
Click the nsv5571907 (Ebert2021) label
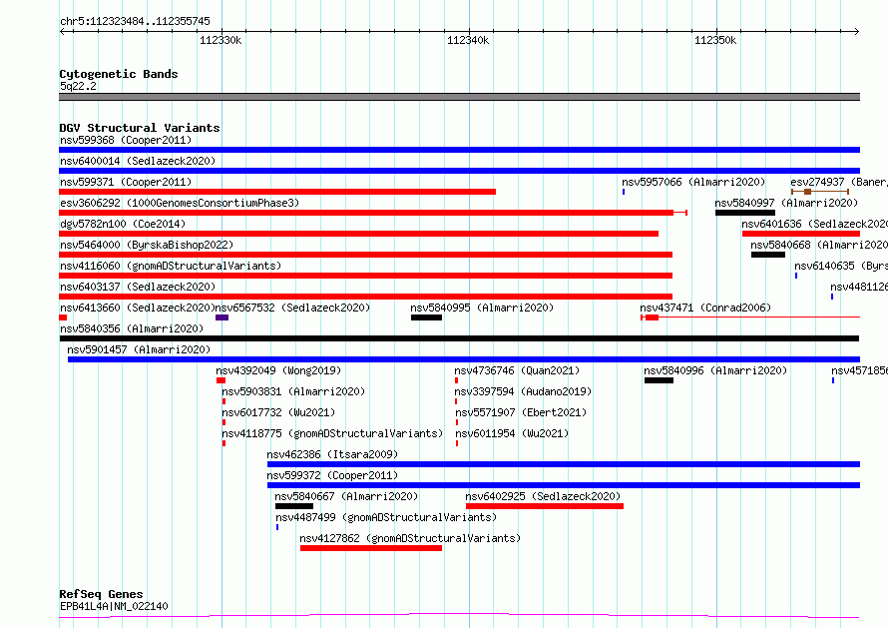521,412
